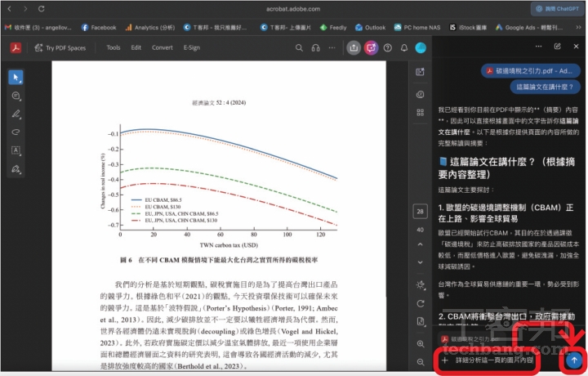
Task: Zoom in with the plus magnifier
Action: [x=421, y=344]
